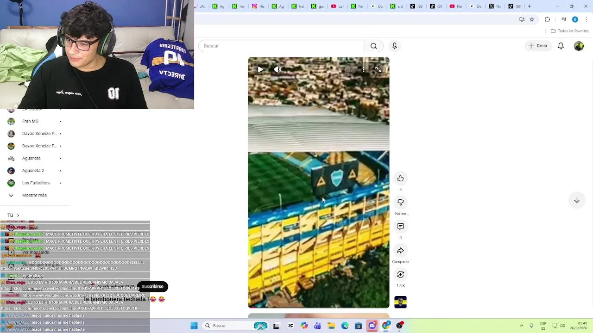Open the Crear menu
The height and width of the screenshot is (333, 593).
(x=538, y=46)
